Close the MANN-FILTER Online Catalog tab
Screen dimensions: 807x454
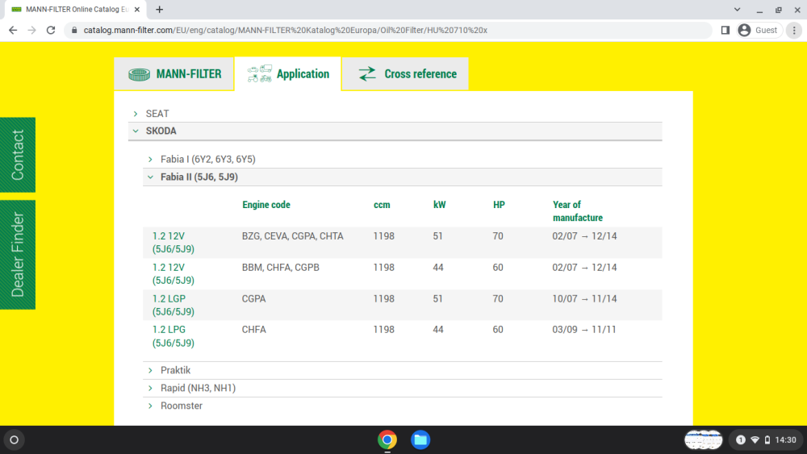(x=137, y=9)
